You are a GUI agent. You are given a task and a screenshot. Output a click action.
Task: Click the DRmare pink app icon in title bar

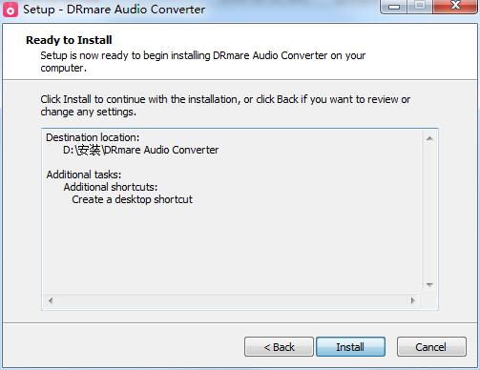click(x=10, y=10)
